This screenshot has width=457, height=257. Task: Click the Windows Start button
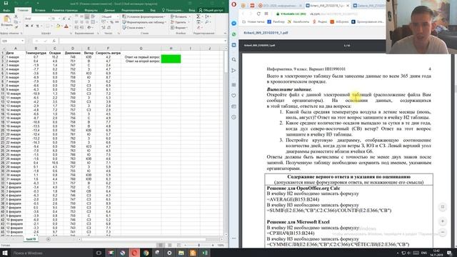coord(5,253)
